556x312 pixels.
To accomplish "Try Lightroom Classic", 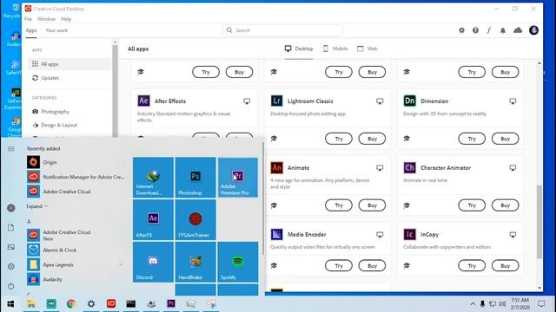I will click(339, 139).
